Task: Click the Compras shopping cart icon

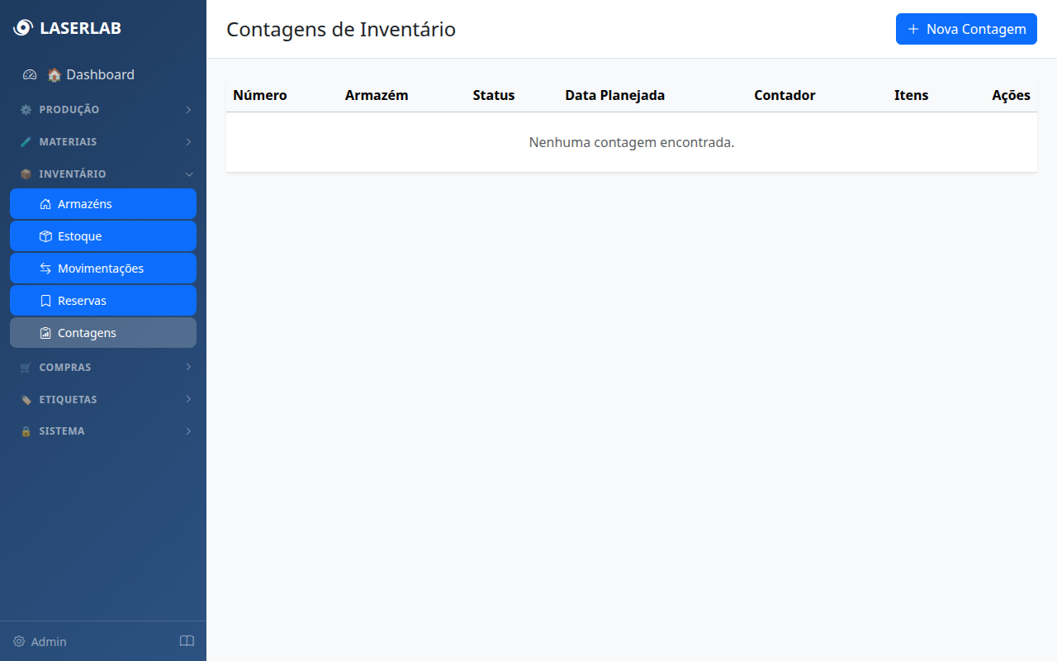Action: pos(26,367)
